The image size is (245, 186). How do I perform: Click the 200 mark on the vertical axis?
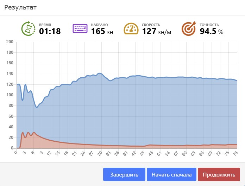tap(10, 42)
